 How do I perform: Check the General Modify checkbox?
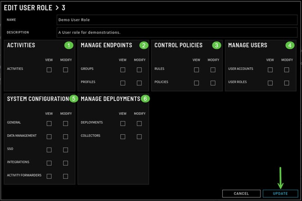[65, 123]
